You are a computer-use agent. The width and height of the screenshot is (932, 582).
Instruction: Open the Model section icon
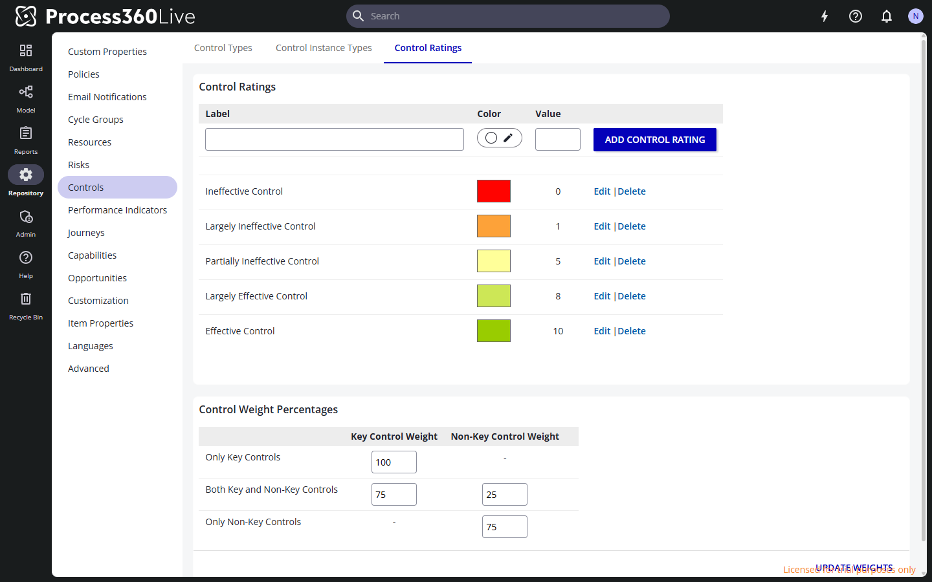coord(26,92)
